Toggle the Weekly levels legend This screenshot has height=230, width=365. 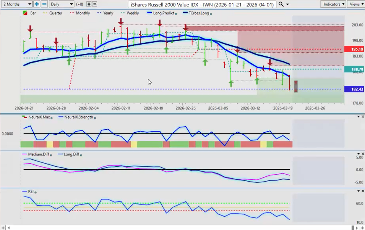(x=130, y=13)
